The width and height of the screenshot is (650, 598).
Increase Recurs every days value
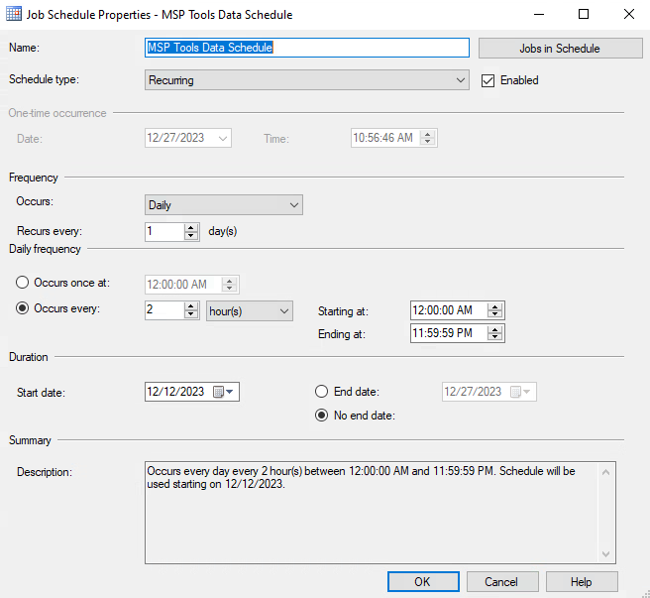tap(190, 228)
